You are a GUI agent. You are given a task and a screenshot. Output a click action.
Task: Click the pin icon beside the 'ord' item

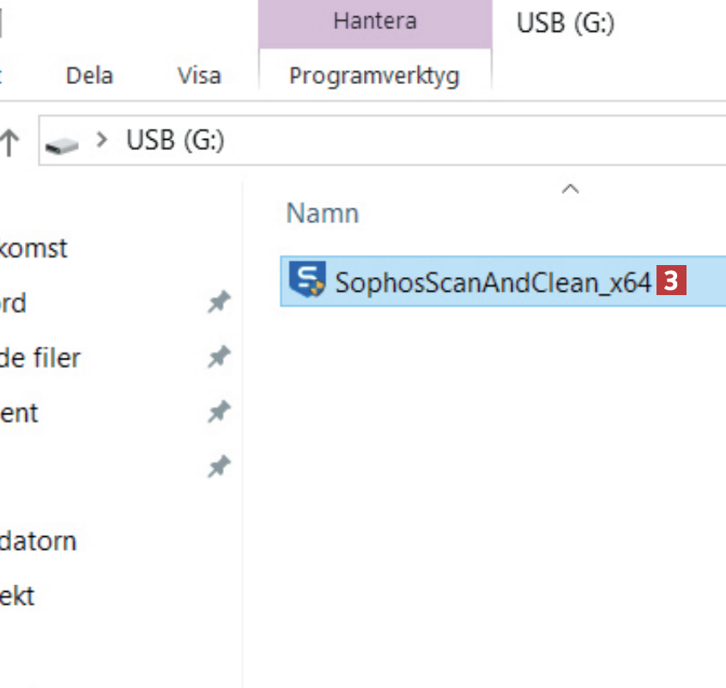(220, 302)
